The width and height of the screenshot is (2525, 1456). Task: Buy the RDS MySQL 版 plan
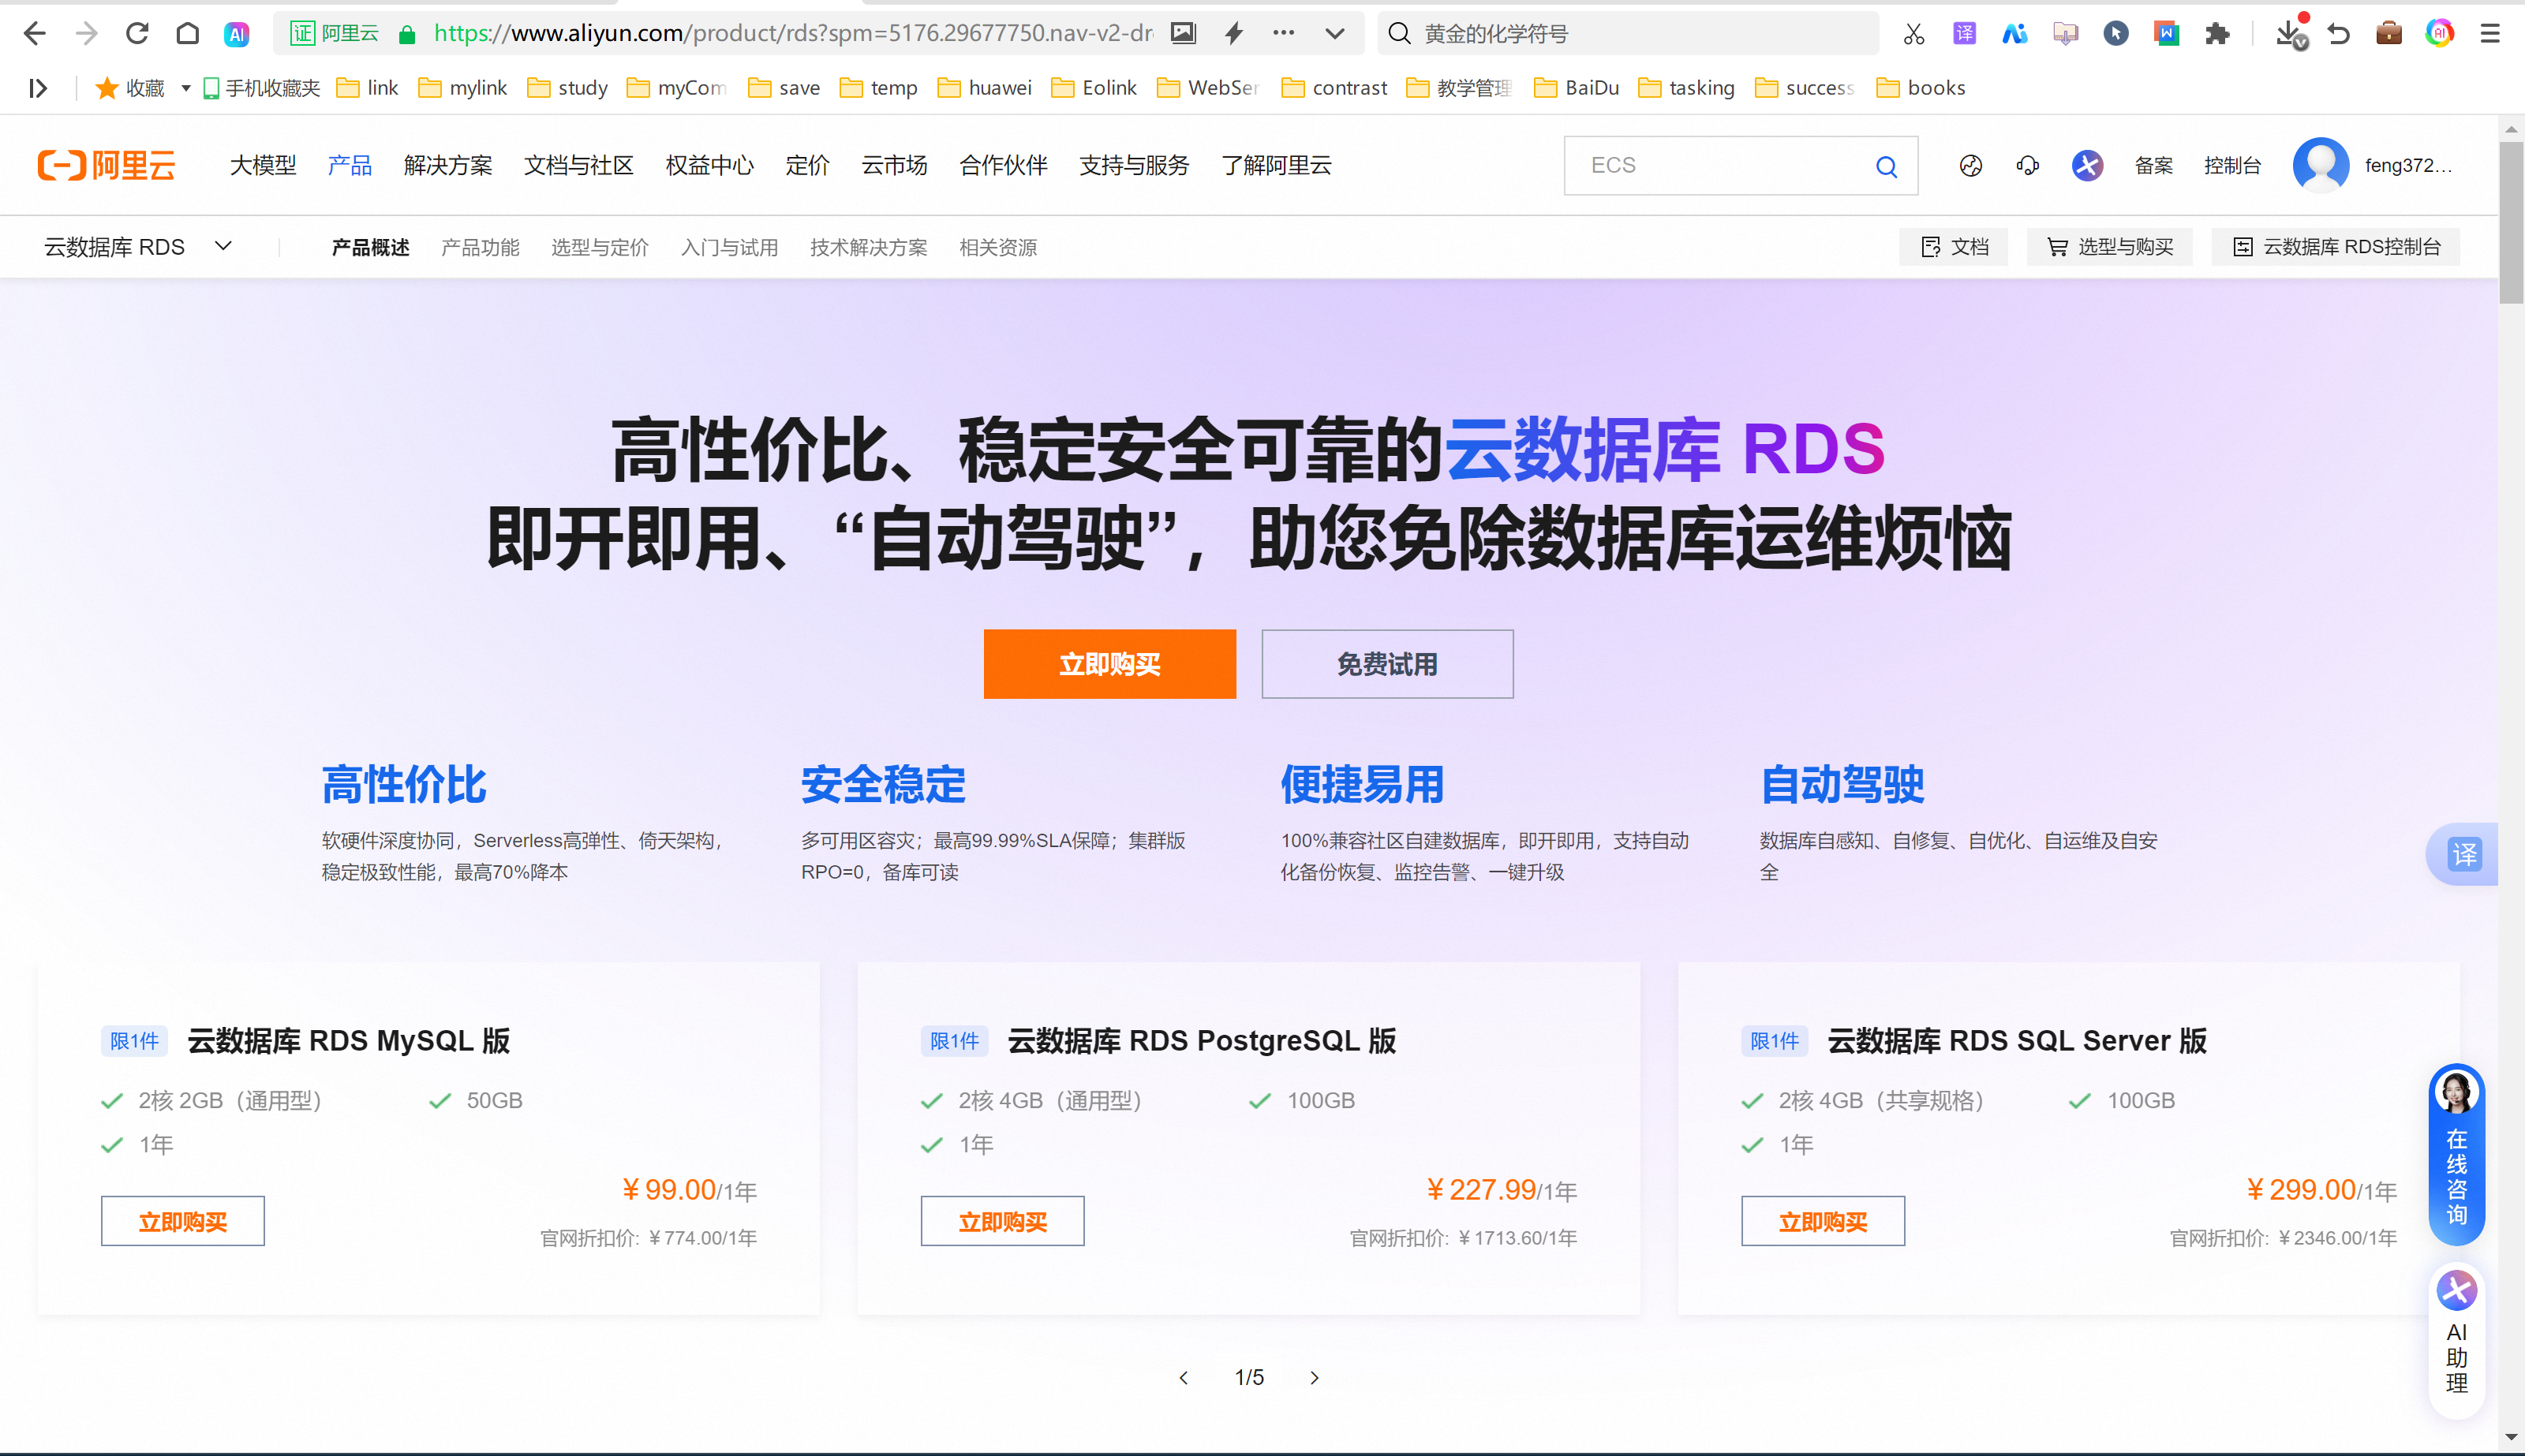point(183,1221)
